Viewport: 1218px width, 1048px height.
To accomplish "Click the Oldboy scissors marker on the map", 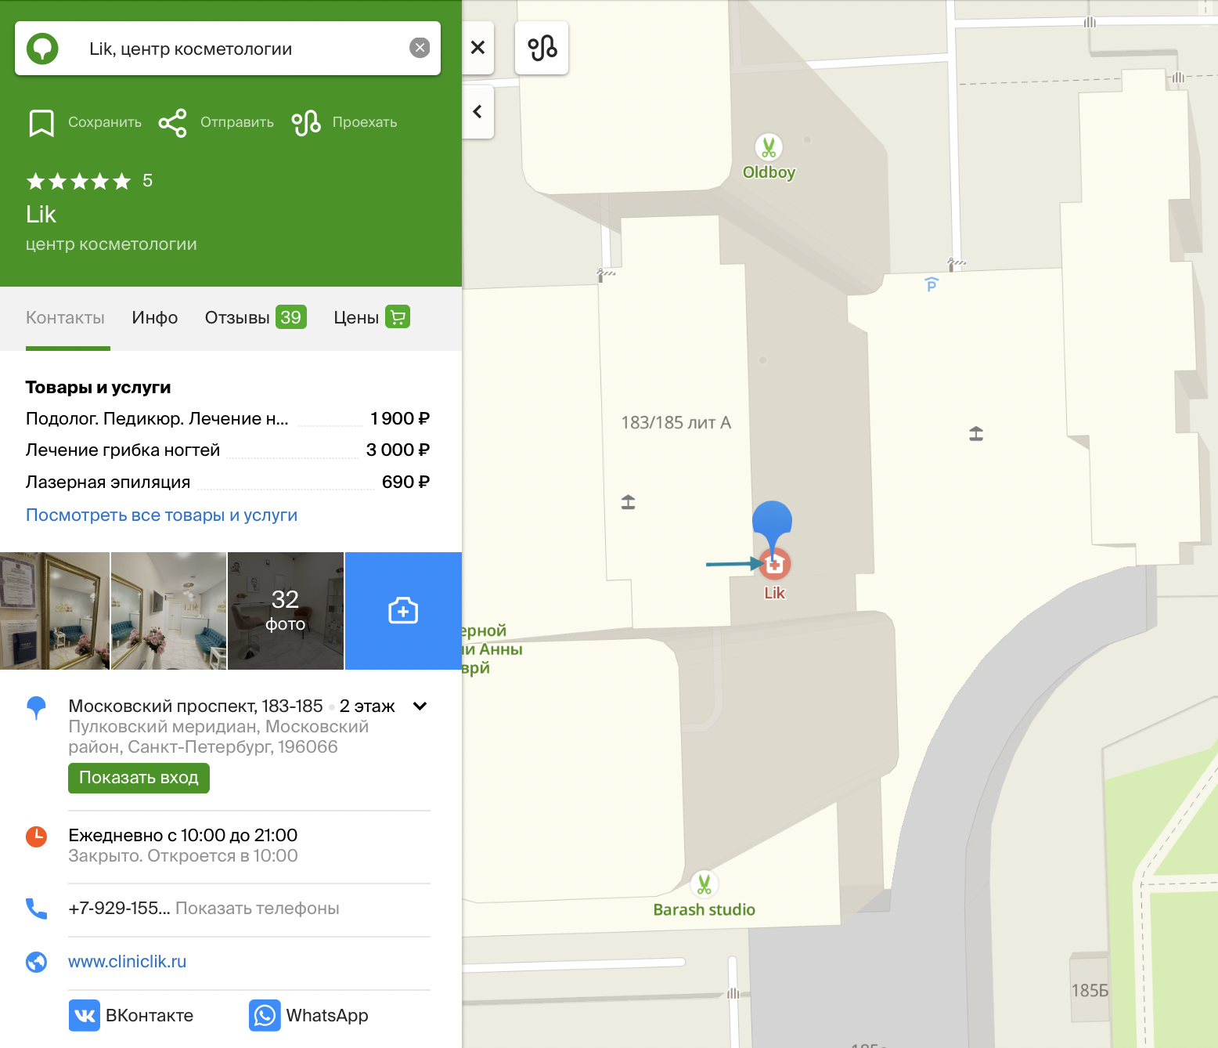I will (769, 147).
